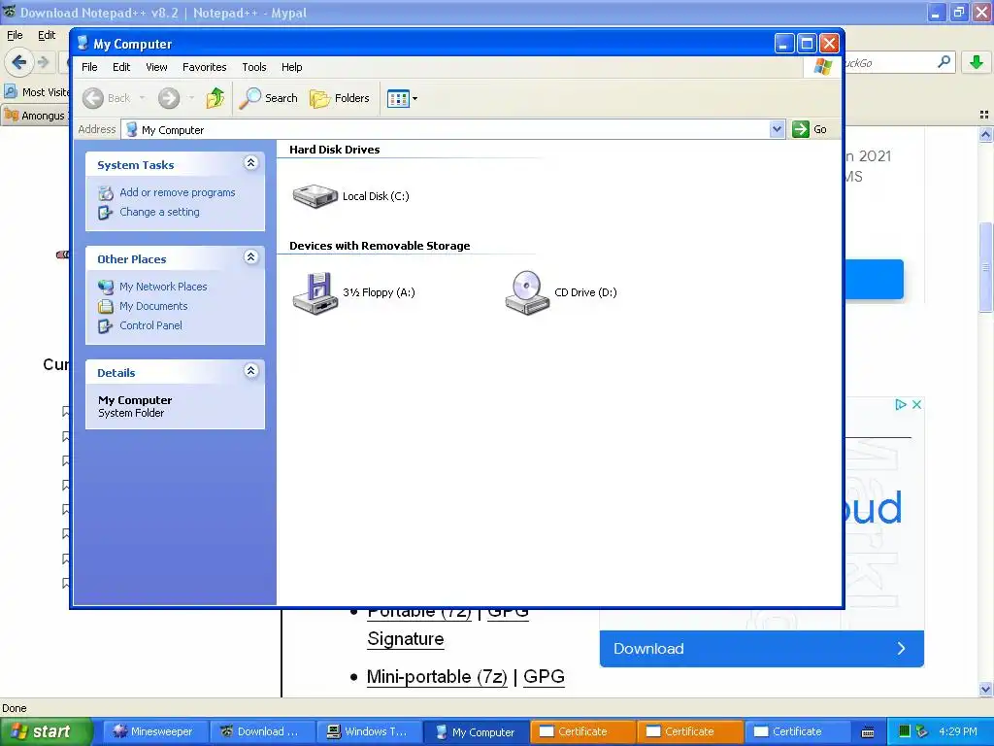The height and width of the screenshot is (746, 994).
Task: Select the 3½ Floppy (A:) drive icon
Action: tap(315, 292)
